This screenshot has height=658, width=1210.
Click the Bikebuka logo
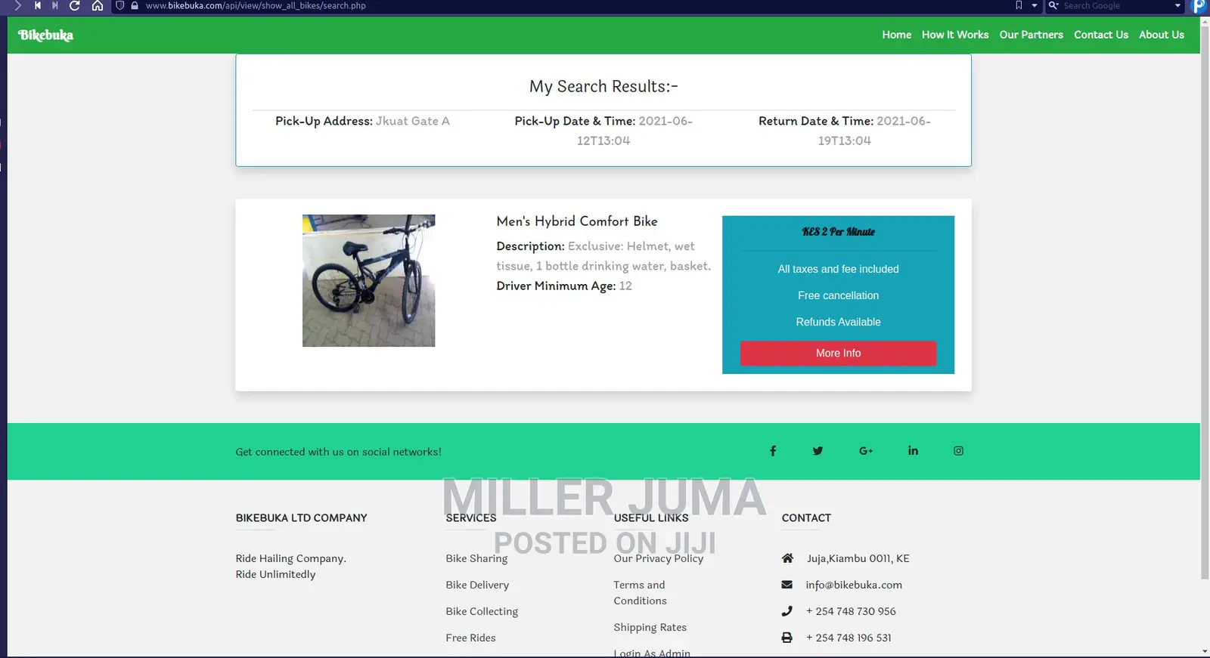(45, 35)
